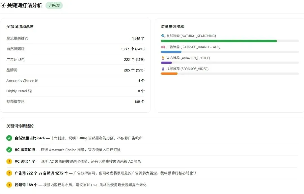Viewport: 304px width, 194px height.
Task: Click the purple 官方推荐 progress bar
Action: point(166,63)
